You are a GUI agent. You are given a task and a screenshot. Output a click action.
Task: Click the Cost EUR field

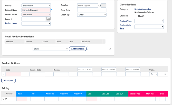120,99
